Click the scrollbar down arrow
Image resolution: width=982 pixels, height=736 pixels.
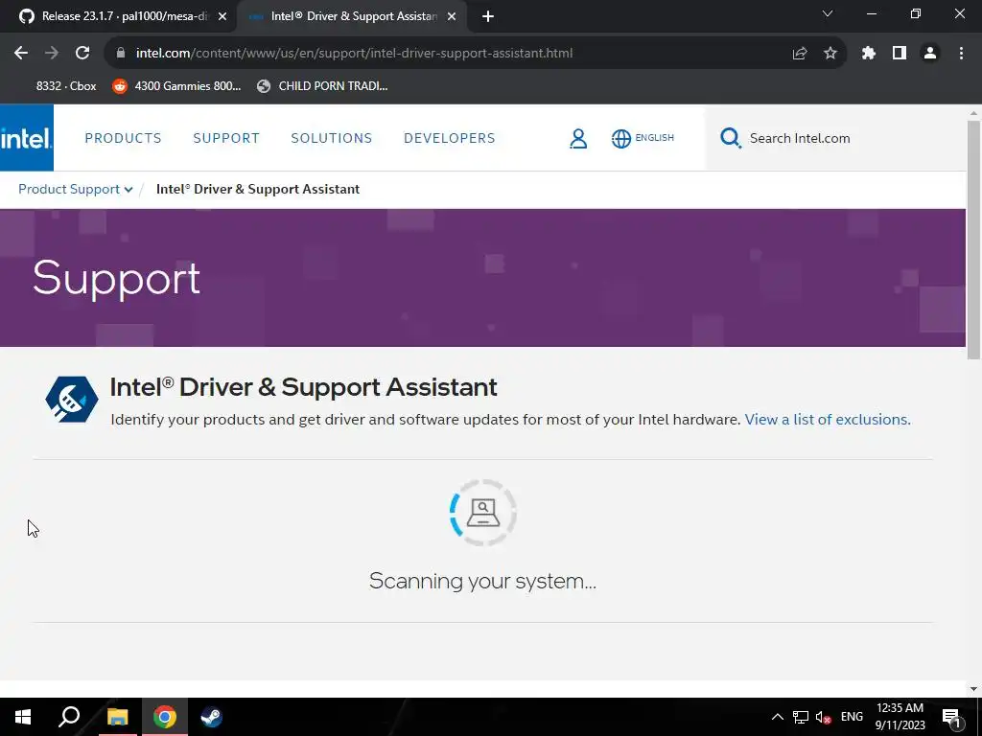(973, 689)
